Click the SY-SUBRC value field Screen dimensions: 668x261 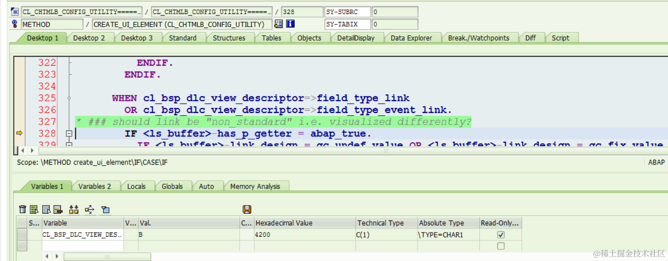point(395,12)
